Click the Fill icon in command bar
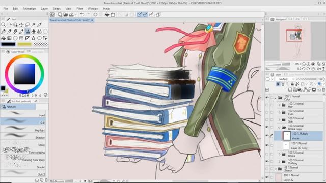The width and height of the screenshot is (326, 183). [x=107, y=15]
